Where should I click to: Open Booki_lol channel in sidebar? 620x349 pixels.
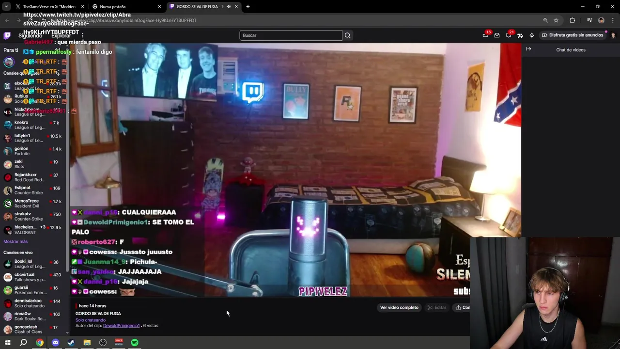[x=33, y=264]
